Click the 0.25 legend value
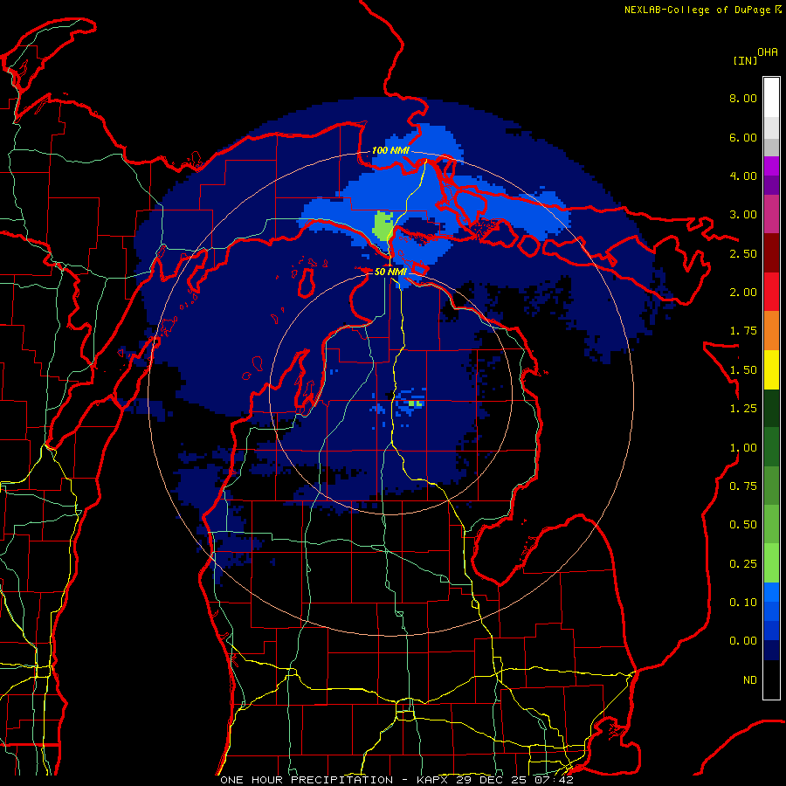Viewport: 786px width, 786px height. click(743, 564)
